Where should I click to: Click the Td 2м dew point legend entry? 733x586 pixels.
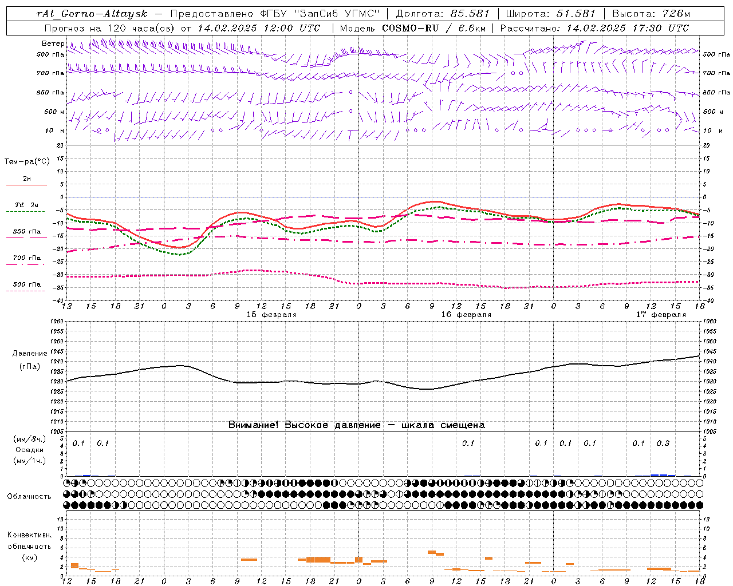tap(26, 205)
